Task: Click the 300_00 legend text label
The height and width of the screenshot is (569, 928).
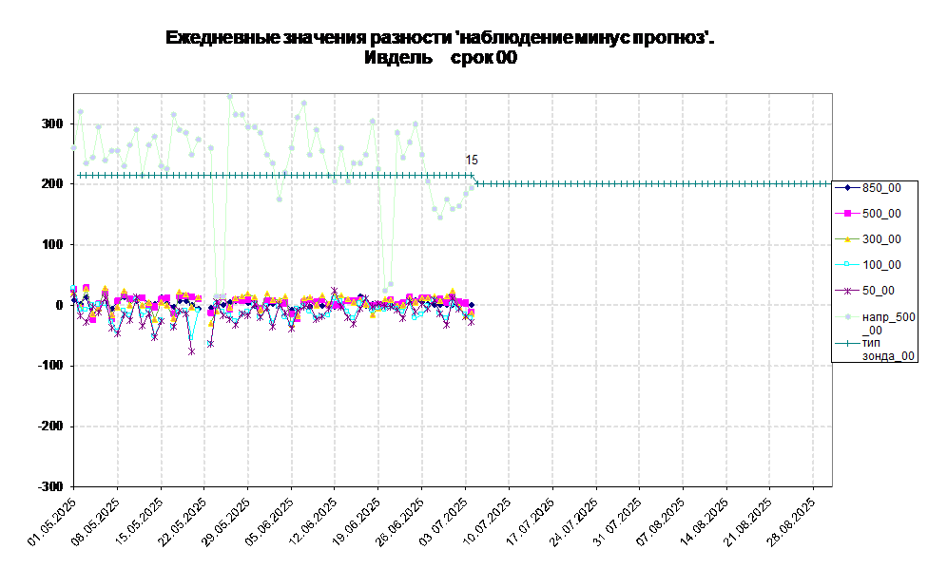Action: [x=881, y=239]
